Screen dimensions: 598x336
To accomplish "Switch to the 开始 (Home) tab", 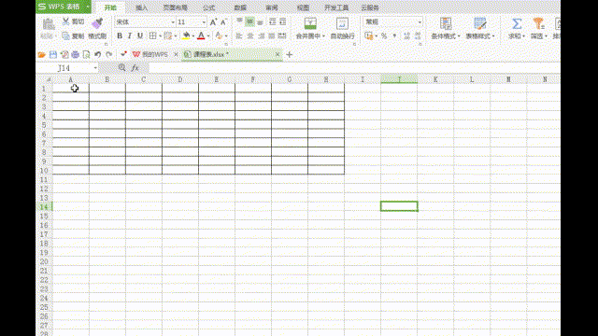I will pos(110,7).
